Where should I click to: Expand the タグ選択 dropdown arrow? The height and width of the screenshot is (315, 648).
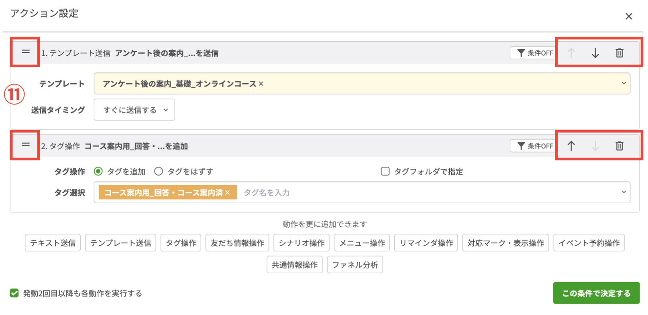[x=624, y=192]
